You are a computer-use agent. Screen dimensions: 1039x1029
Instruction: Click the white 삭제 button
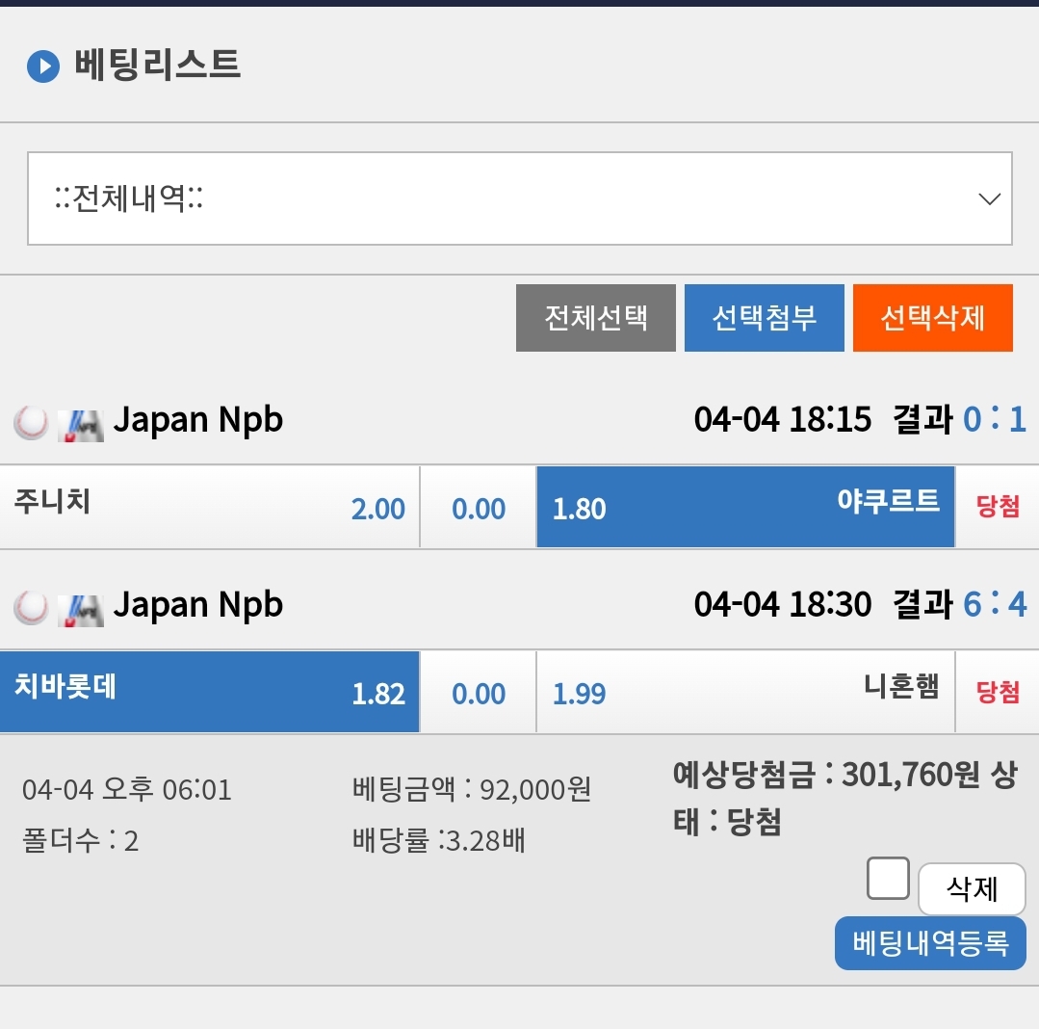pyautogui.click(x=972, y=889)
